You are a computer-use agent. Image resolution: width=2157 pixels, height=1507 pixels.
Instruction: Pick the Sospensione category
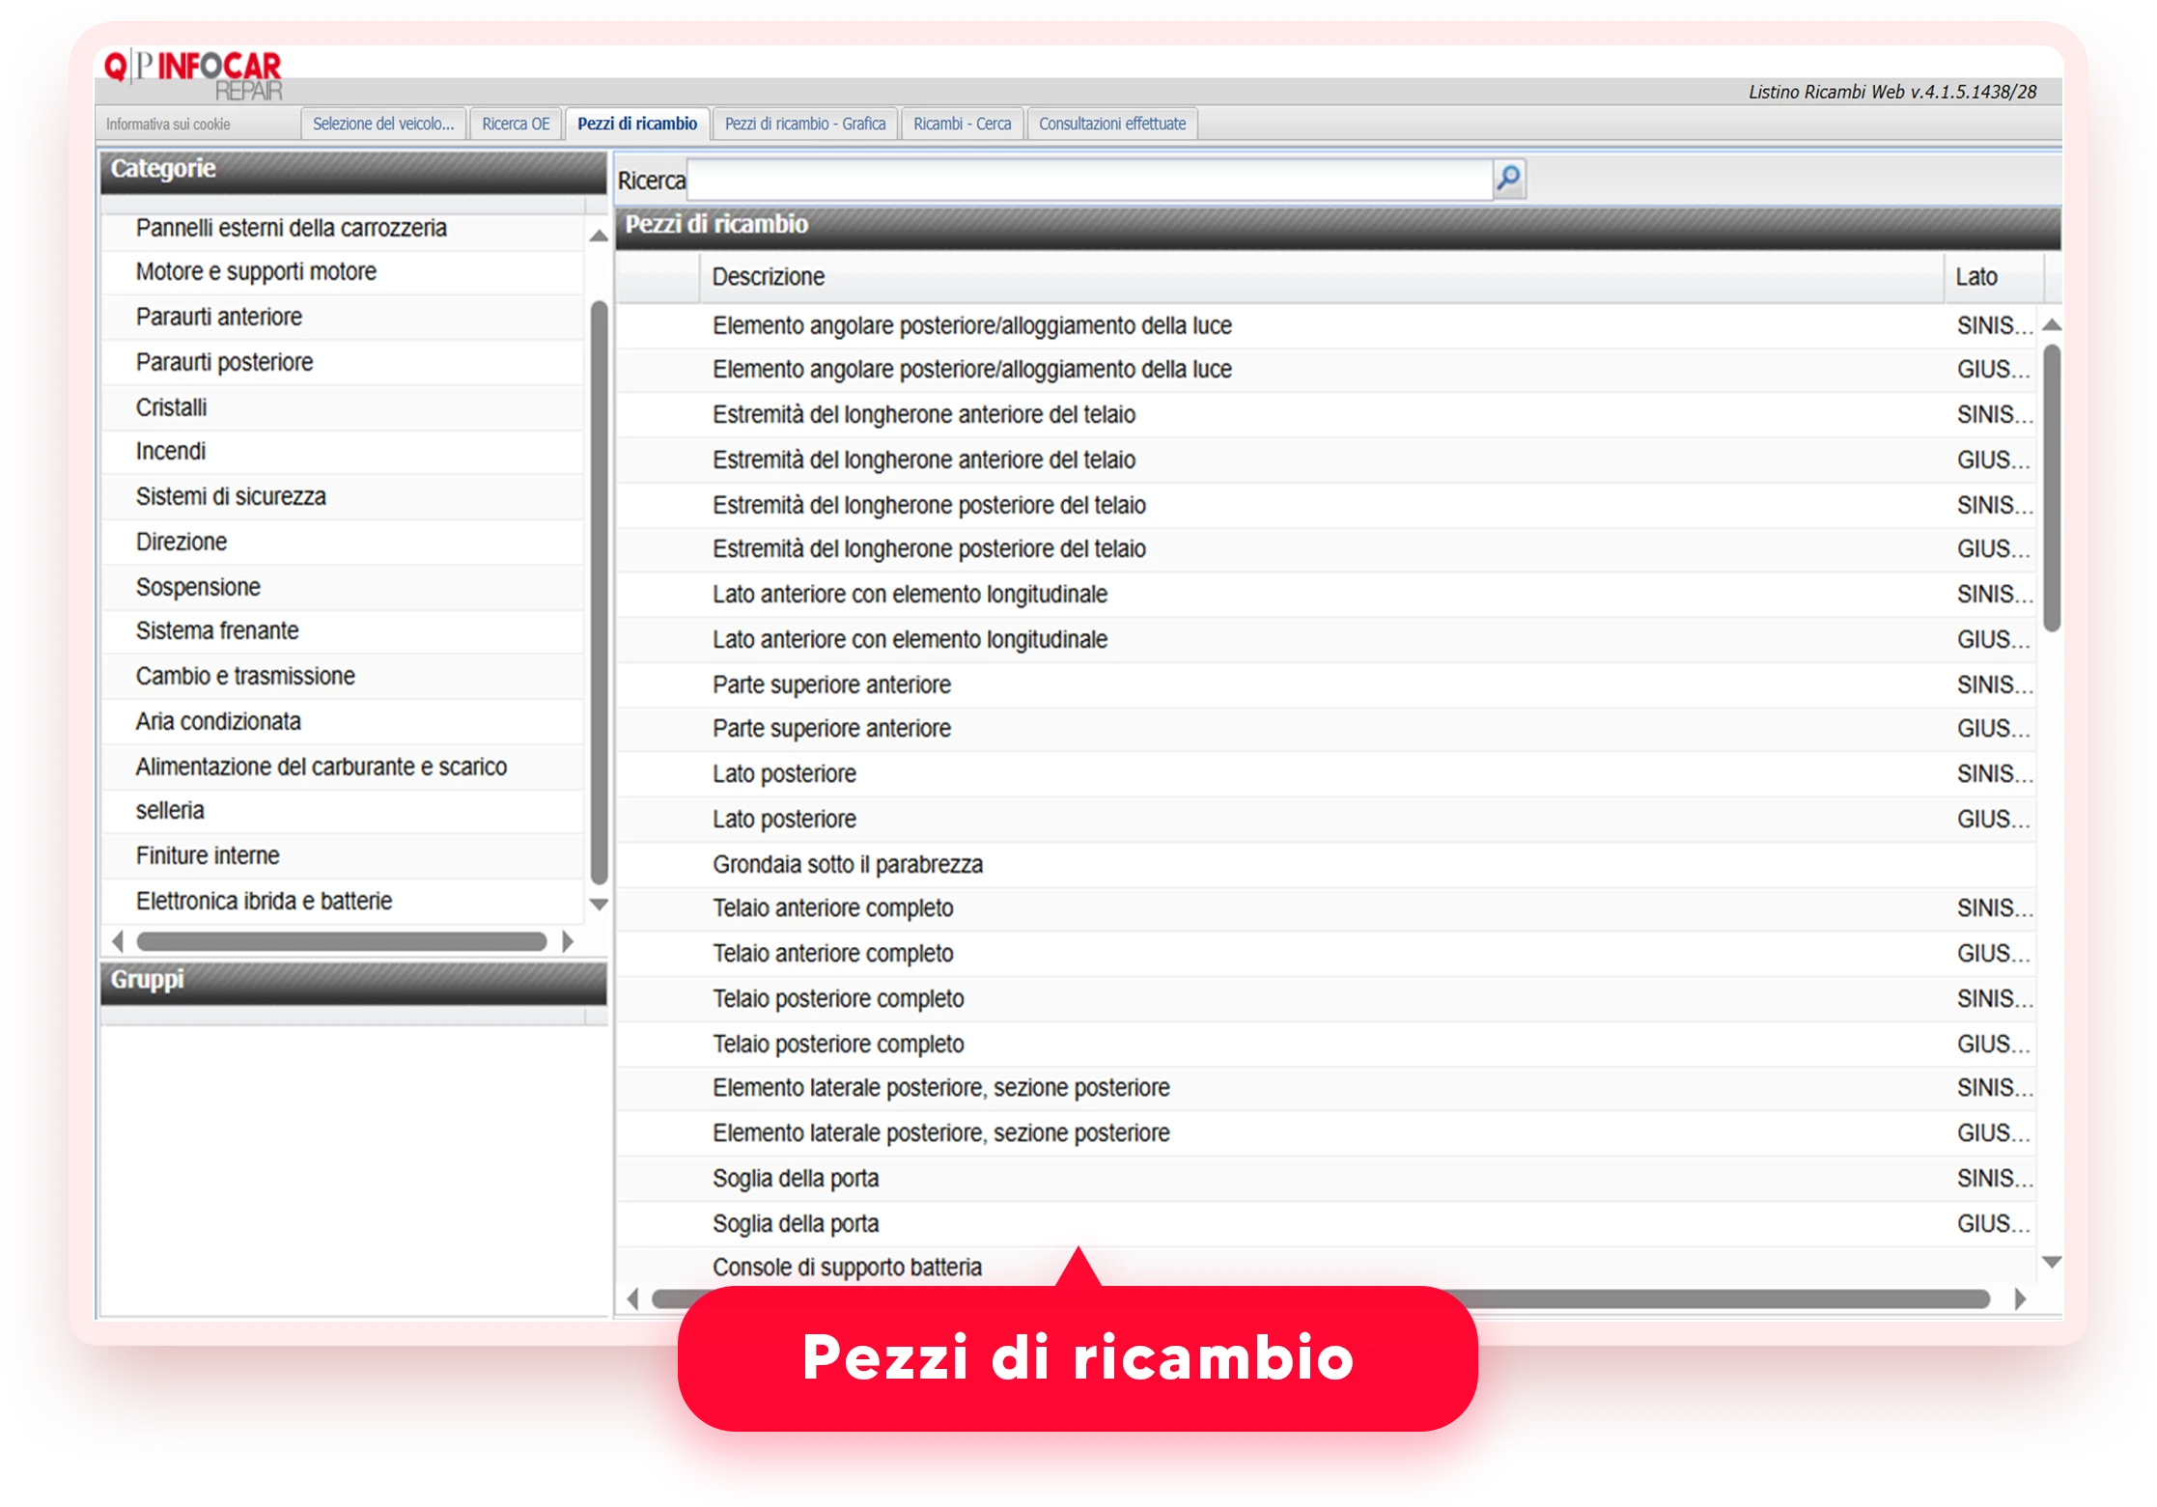click(x=343, y=587)
